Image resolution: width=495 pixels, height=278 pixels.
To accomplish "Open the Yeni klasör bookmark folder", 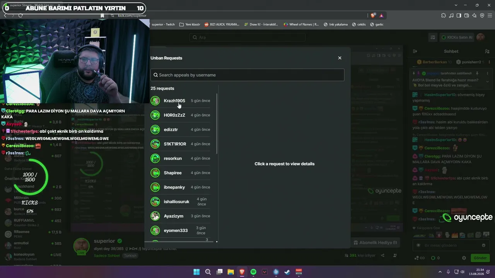I will [189, 24].
